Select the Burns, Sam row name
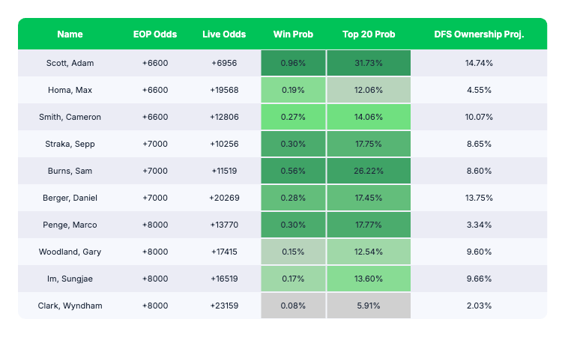This screenshot has width=565, height=337. click(70, 171)
